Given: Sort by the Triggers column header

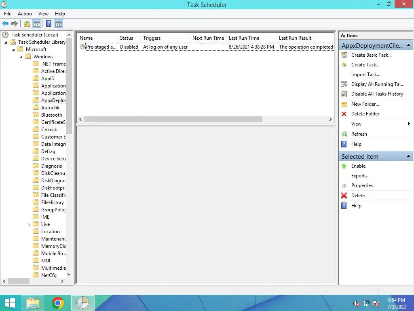Looking at the screenshot, I should click(165, 38).
